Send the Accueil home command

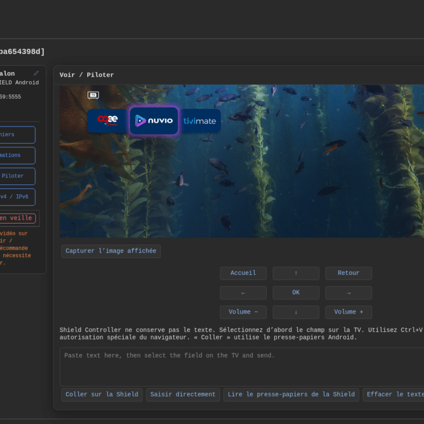coord(243,273)
